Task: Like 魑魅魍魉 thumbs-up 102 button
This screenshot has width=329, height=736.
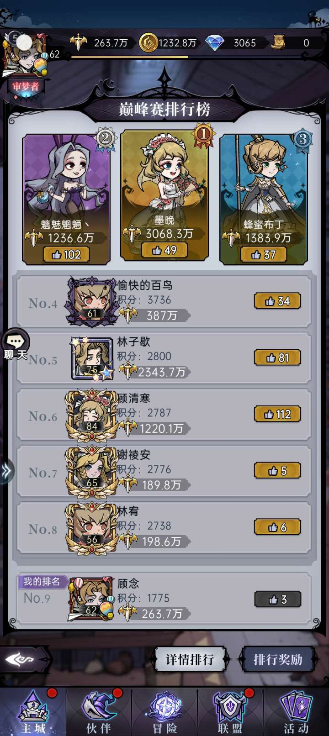Action: (66, 254)
